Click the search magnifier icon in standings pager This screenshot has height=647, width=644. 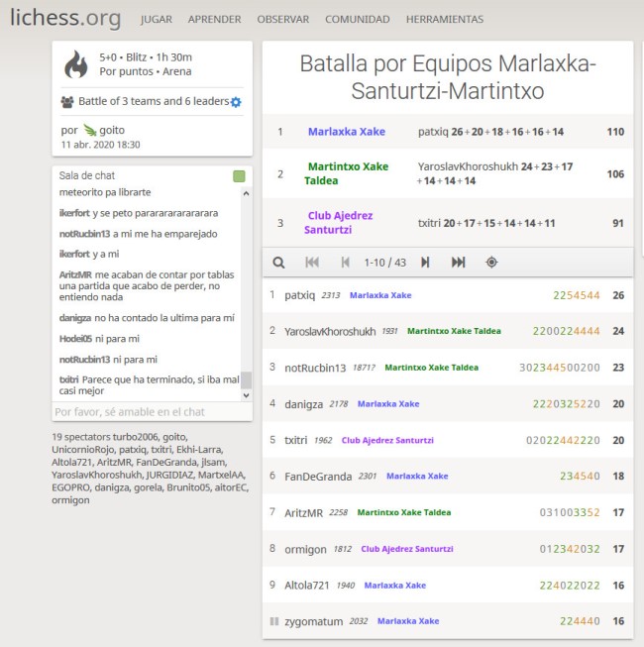click(278, 263)
